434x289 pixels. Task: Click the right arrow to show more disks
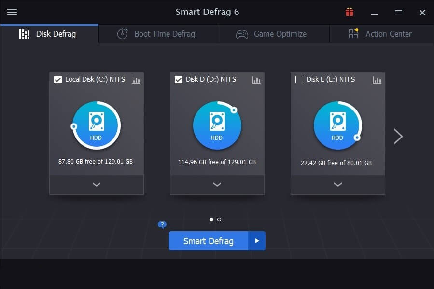coord(398,136)
